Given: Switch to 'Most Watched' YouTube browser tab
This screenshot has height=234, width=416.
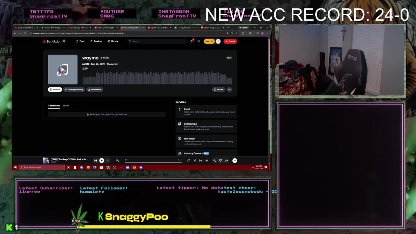Looking at the screenshot, I should coord(26,28).
